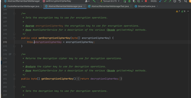The height and width of the screenshot is (98, 191).
Task: Click this.encryptionCipherKey field on line 192
Action: pyautogui.click(x=48, y=42)
